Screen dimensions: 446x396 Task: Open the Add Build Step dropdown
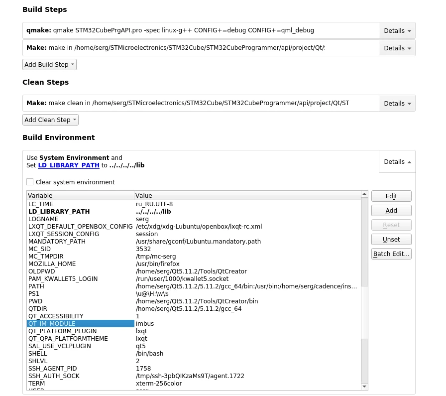click(49, 64)
